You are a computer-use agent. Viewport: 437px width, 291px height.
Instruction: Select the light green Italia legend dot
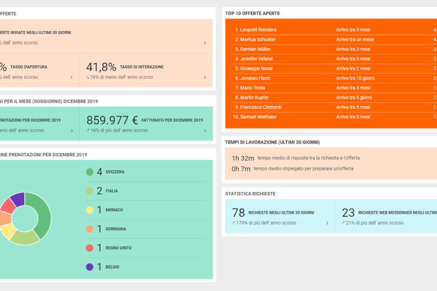pos(89,191)
